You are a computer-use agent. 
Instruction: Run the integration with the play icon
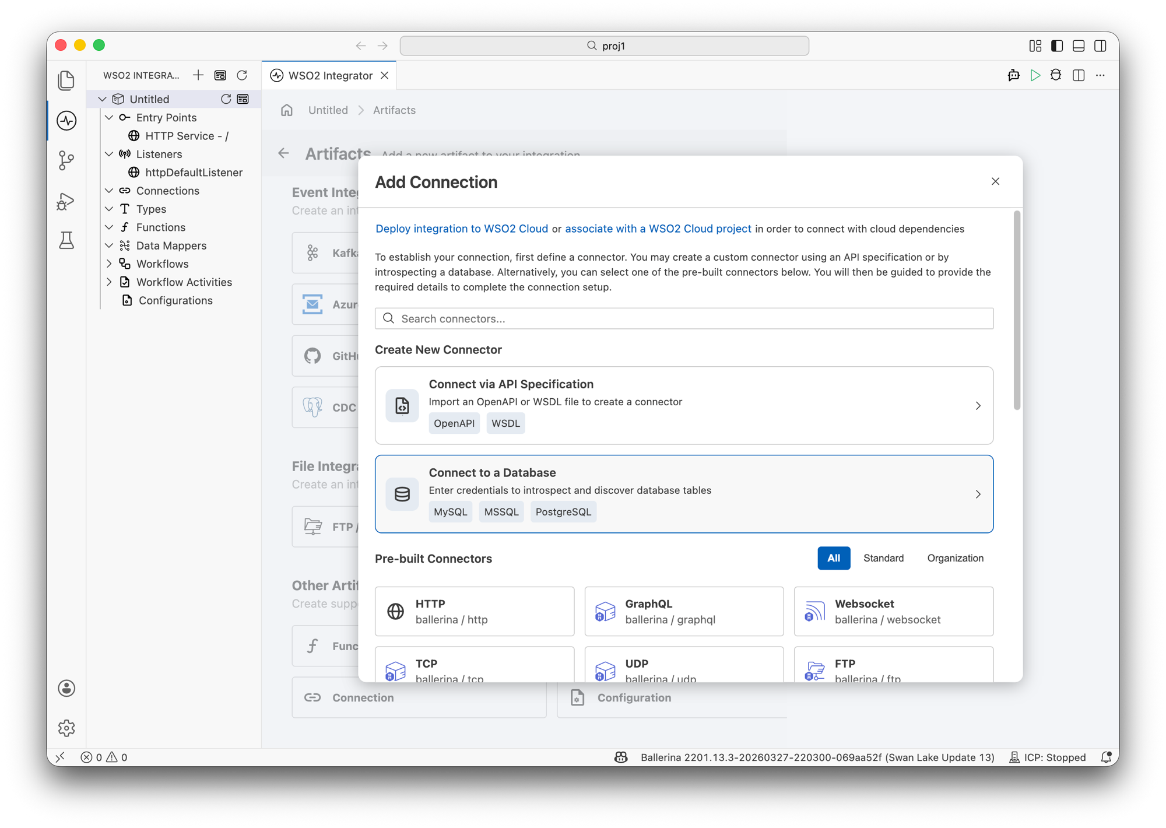tap(1035, 75)
